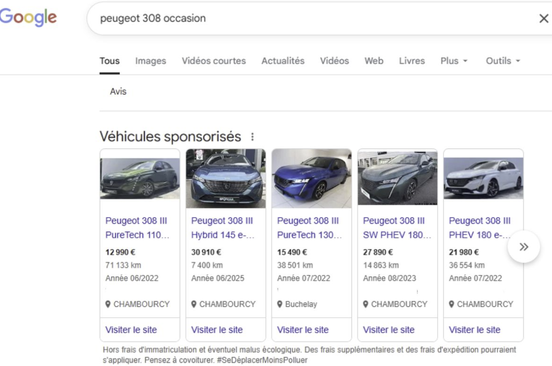The width and height of the screenshot is (552, 366).
Task: Open the Vidéos courtes tab
Action: pos(214,61)
